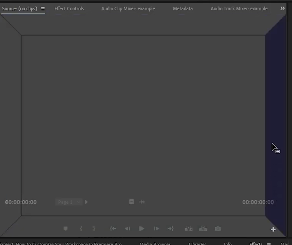The height and width of the screenshot is (245, 292).
Task: Open the Source panel hamburger menu
Action: point(43,9)
